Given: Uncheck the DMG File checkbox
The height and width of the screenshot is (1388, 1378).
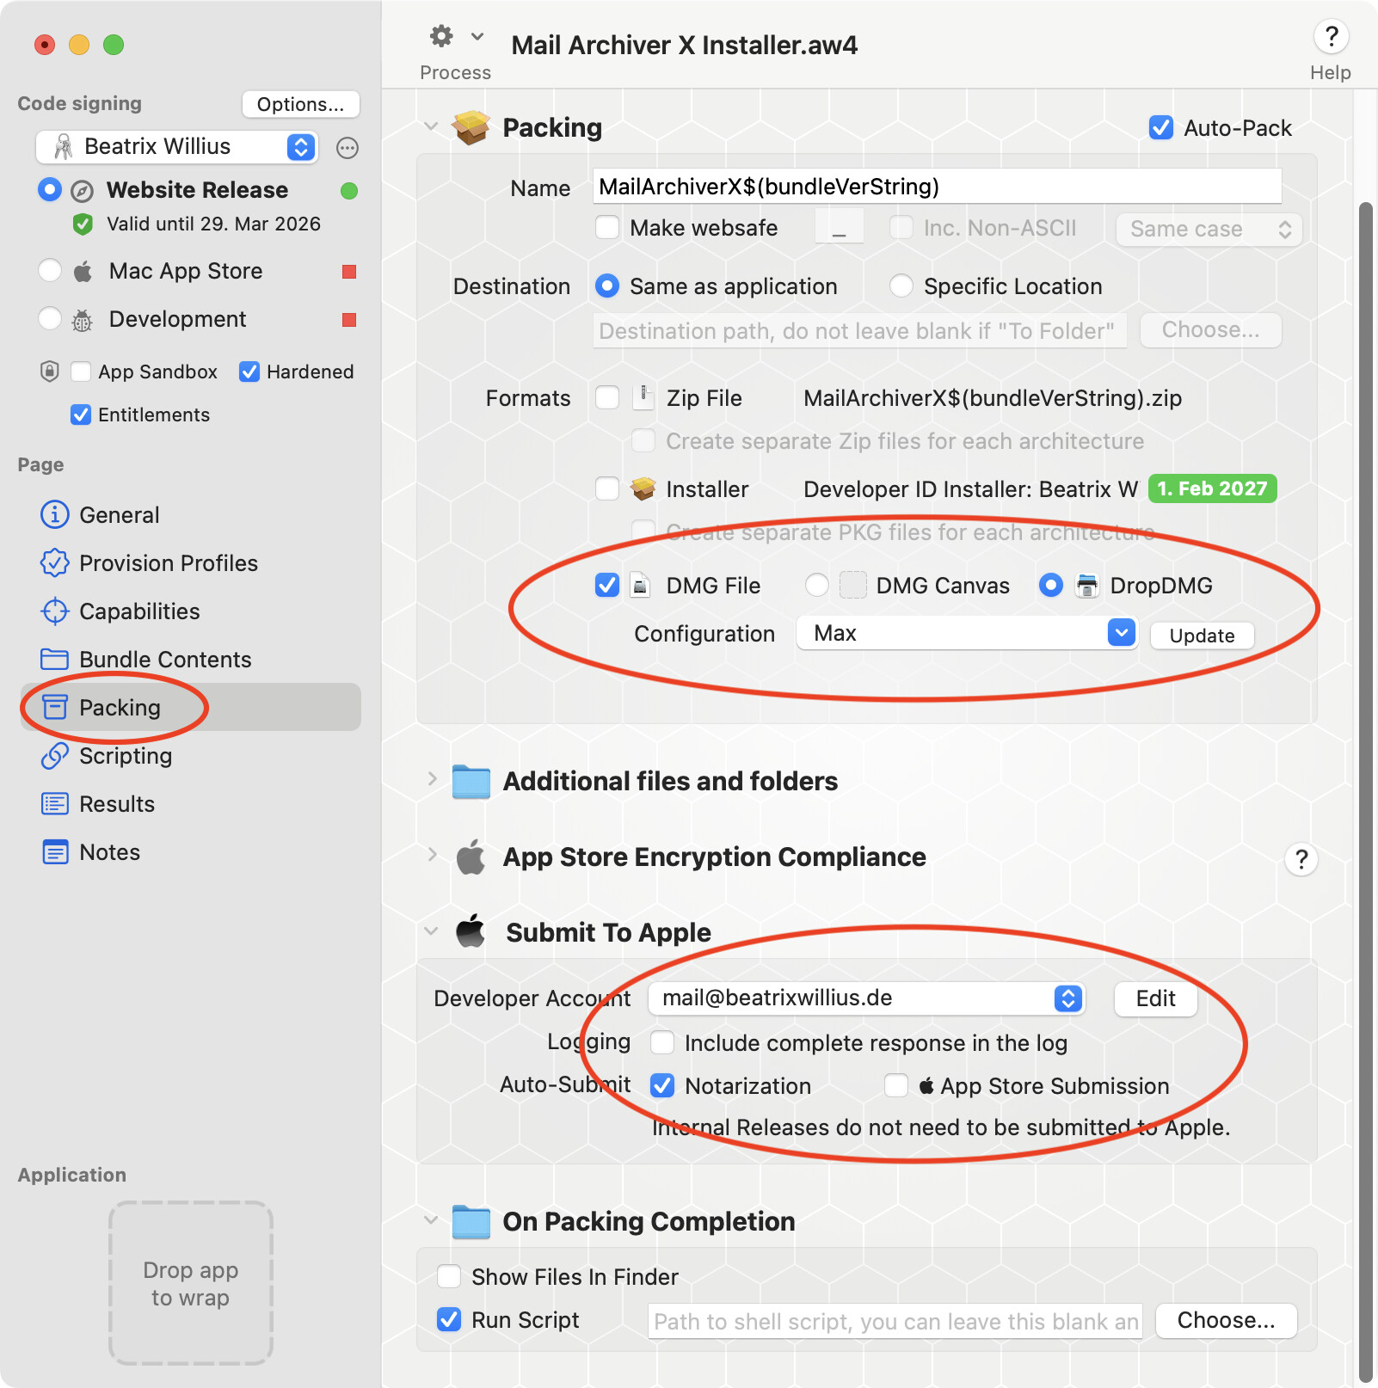Looking at the screenshot, I should 607,585.
